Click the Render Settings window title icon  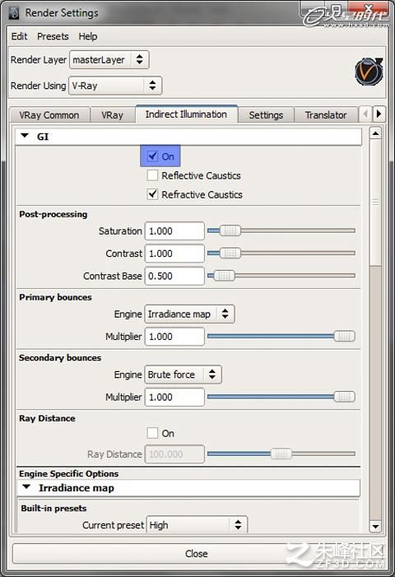(14, 13)
